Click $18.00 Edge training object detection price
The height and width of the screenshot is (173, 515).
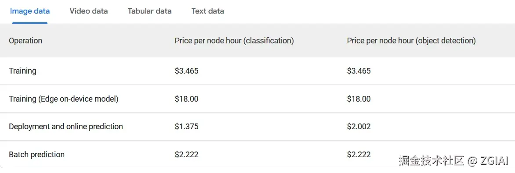point(359,99)
